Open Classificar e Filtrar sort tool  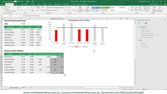tap(154, 8)
